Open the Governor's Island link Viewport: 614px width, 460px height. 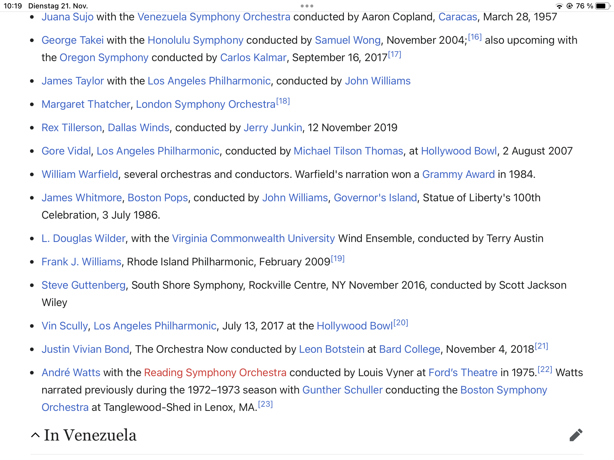375,198
